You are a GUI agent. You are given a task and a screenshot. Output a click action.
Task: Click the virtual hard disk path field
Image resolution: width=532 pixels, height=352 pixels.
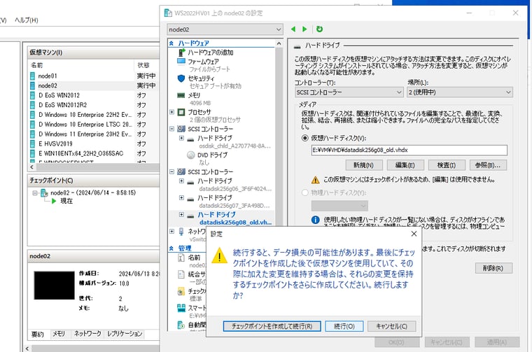point(409,150)
